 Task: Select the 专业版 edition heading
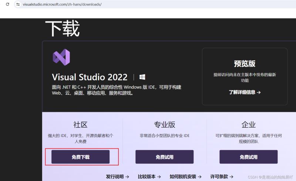164,124
